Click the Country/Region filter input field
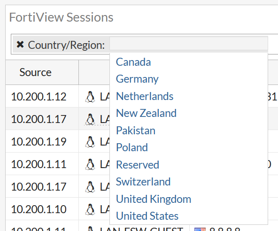This screenshot has height=231, width=278. [189, 44]
